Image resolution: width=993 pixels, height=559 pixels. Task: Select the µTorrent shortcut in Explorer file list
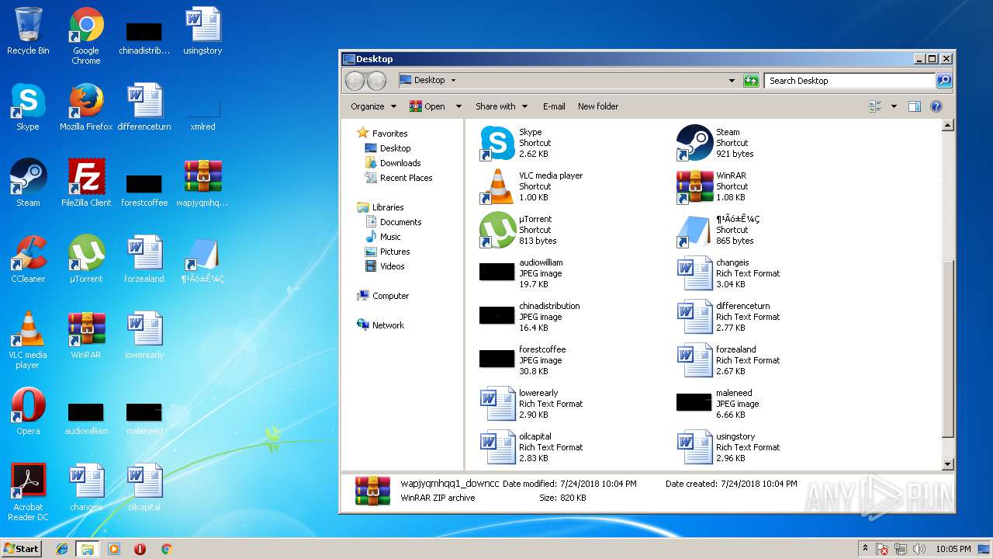tap(517, 230)
